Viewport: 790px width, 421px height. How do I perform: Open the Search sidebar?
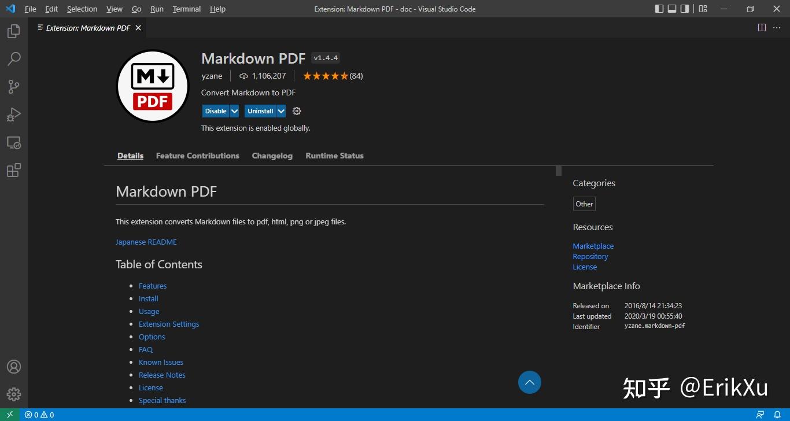pos(14,59)
